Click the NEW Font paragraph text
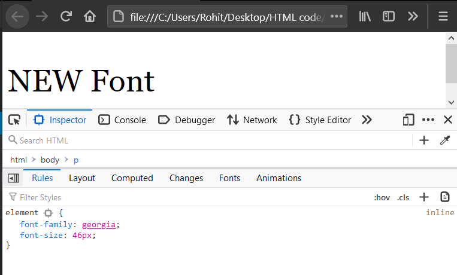 [x=81, y=81]
